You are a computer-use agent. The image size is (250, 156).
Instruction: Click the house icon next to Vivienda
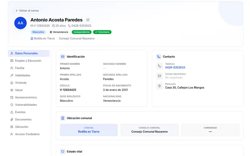point(12,83)
